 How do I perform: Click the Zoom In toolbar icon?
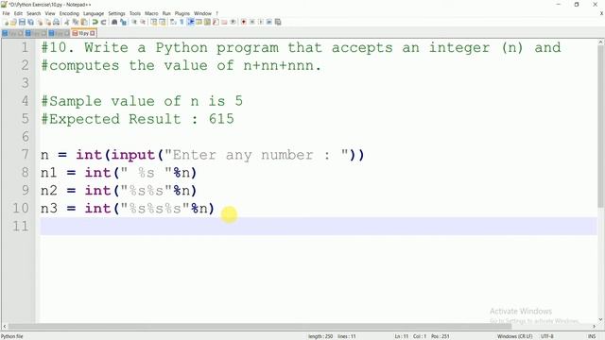(134, 22)
